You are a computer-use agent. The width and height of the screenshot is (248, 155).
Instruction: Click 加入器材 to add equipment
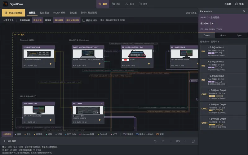coord(10,141)
